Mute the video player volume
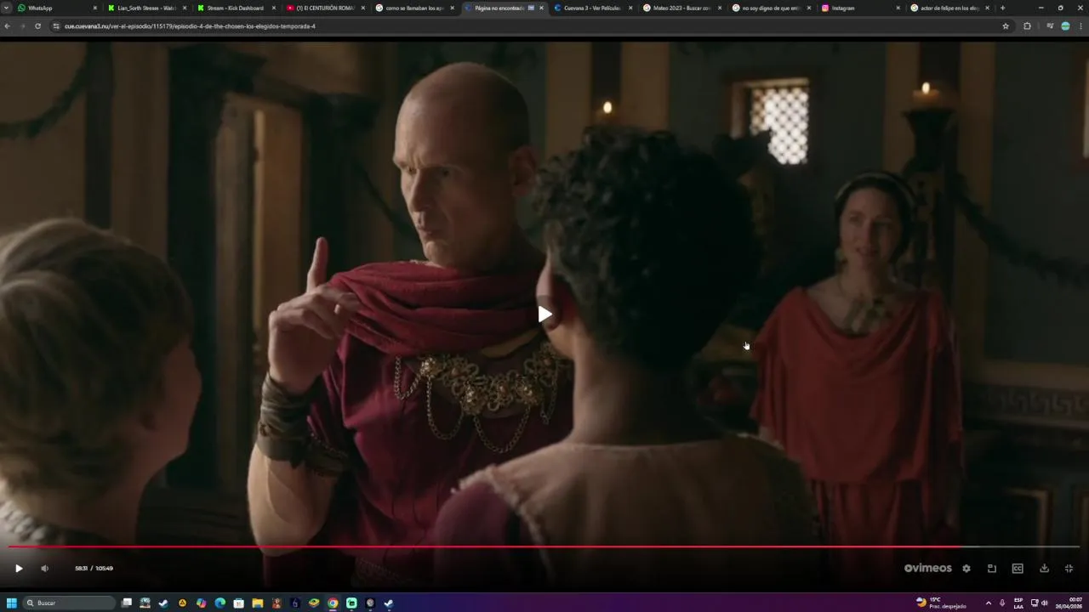1089x612 pixels. [45, 569]
